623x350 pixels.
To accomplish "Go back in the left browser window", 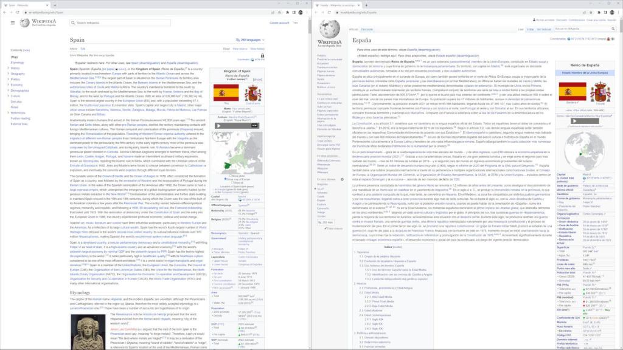I will [x=4, y=12].
